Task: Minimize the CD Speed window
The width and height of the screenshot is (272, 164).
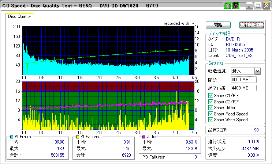Action: point(250,6)
